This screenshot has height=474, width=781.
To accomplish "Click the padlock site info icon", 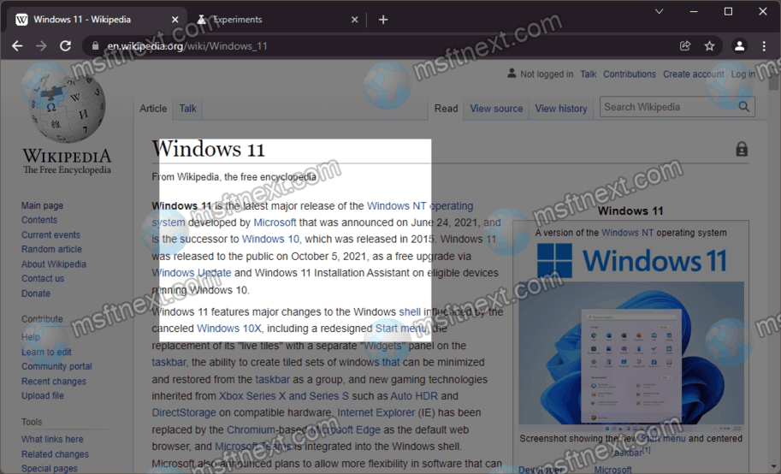I will (95, 46).
